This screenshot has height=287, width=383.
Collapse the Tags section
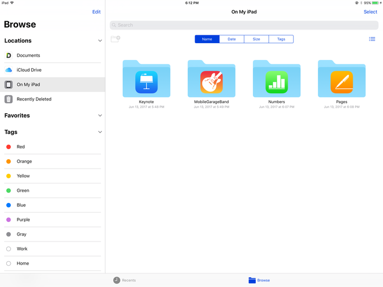tap(100, 132)
